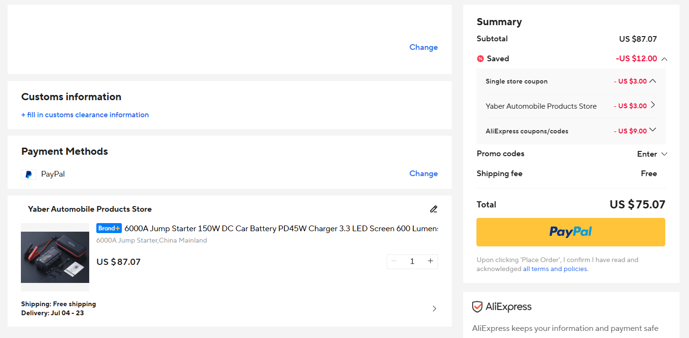Click the AliExpress coupons -US $9.00 amount
This screenshot has width=689, height=338.
click(x=630, y=131)
